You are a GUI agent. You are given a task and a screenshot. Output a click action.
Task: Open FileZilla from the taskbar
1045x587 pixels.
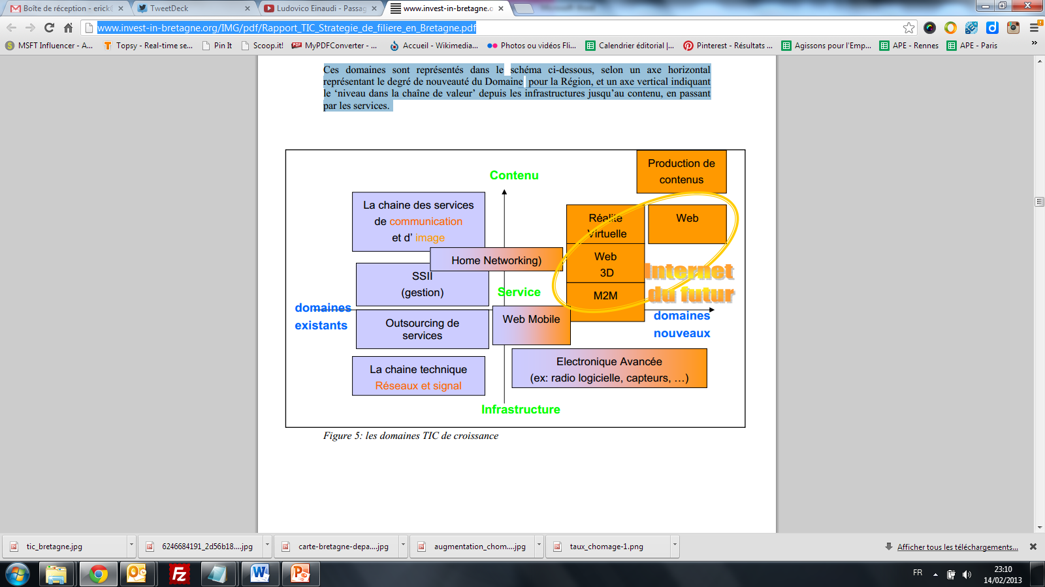(x=178, y=575)
